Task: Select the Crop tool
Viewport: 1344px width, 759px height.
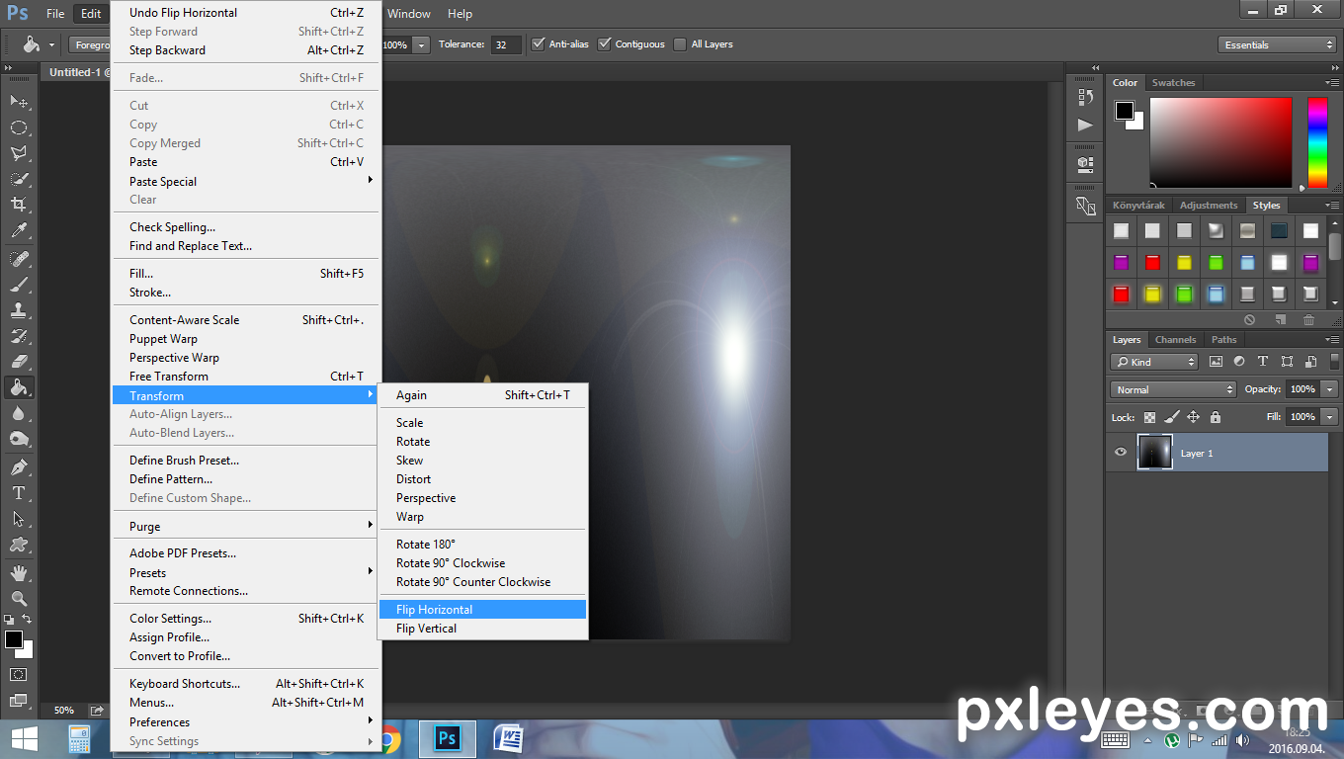Action: tap(19, 205)
